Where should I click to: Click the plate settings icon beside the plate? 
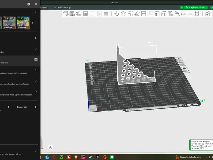186,71
